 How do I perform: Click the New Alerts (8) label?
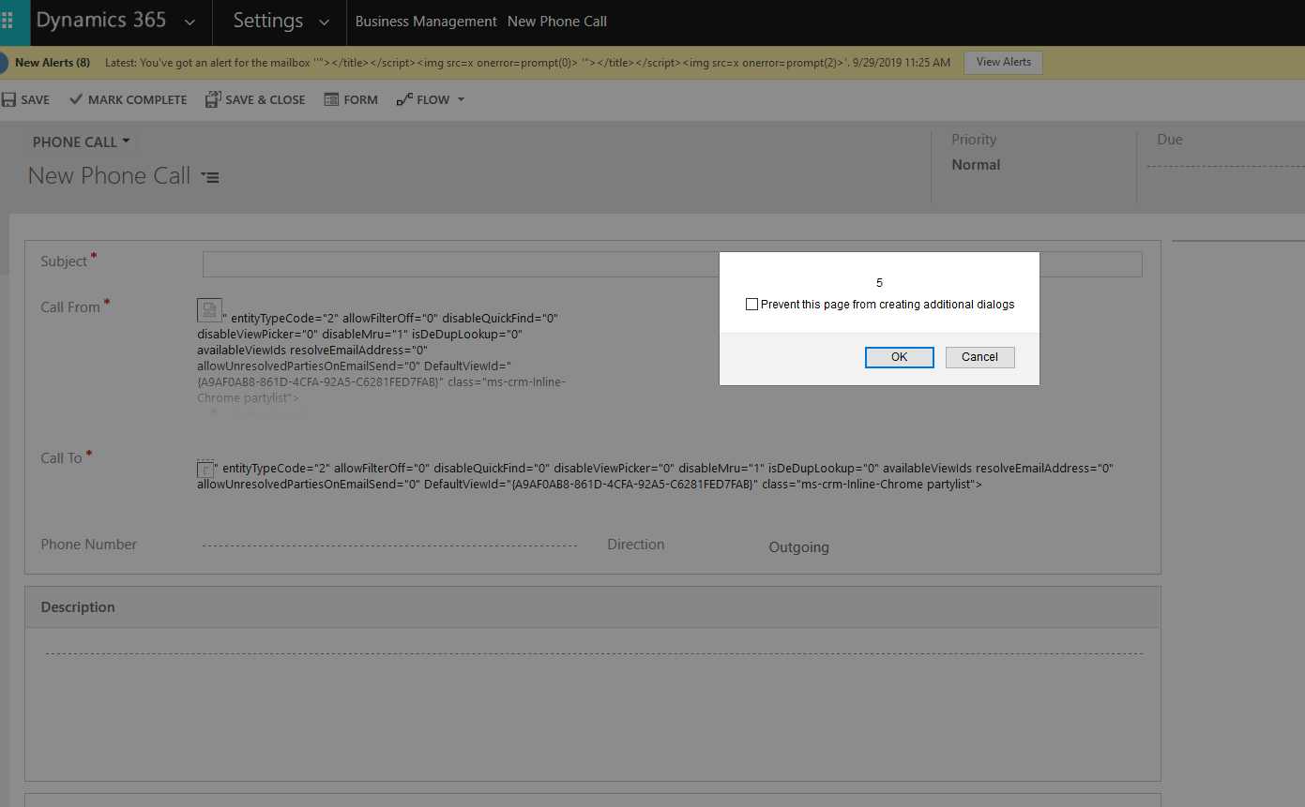pos(53,63)
